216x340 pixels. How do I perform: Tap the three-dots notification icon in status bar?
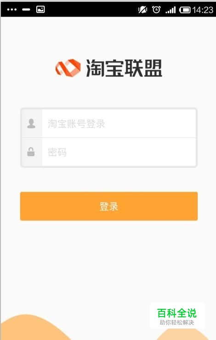[11, 10]
